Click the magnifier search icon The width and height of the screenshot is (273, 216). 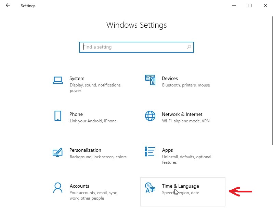[189, 47]
